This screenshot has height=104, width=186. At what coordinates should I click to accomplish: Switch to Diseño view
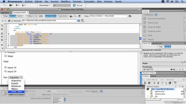(19, 16)
